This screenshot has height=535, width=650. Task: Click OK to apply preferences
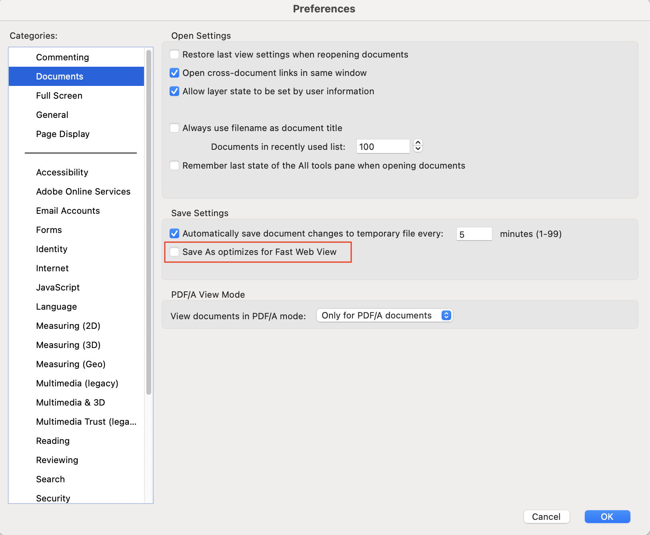tap(607, 516)
